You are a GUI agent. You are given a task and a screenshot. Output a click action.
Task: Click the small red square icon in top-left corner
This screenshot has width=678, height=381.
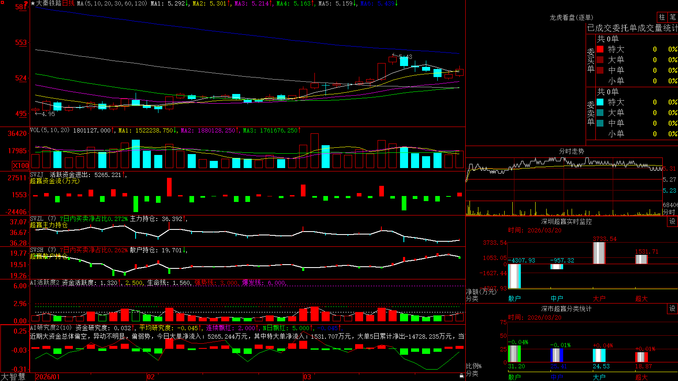pos(3,3)
